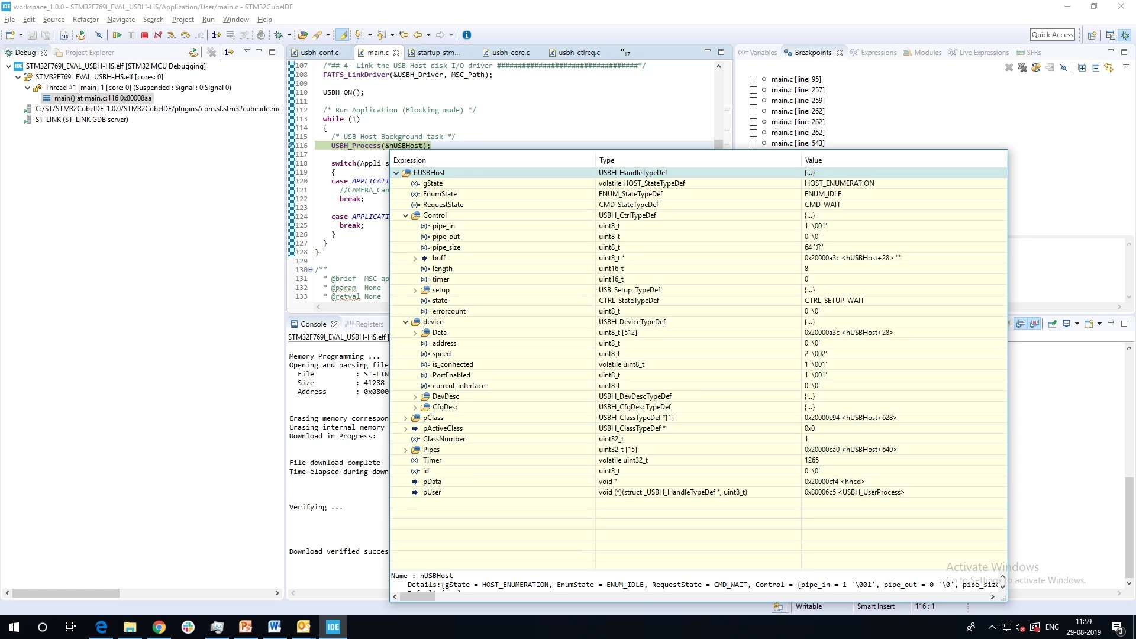Enable the breakpoint at main.c line 95
1136x639 pixels.
(x=753, y=79)
